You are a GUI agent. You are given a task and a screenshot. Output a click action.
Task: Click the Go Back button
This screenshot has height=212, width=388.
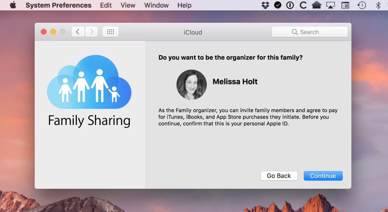coord(279,176)
